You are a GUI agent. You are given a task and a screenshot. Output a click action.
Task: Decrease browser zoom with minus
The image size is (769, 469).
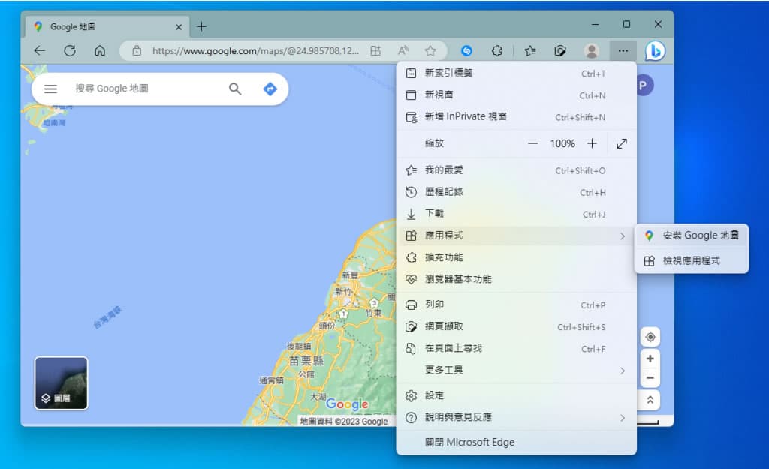[x=532, y=143]
